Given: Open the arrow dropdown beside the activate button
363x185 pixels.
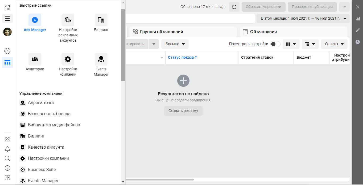Looking at the screenshot, I should pos(154,44).
